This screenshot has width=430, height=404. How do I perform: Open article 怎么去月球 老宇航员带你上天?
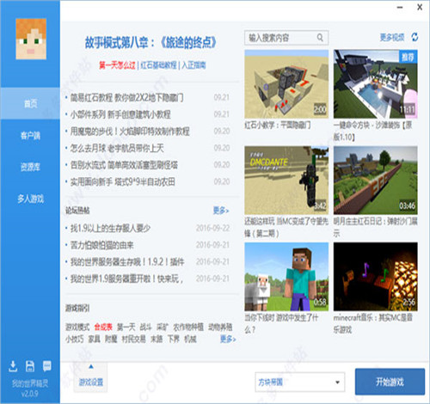click(117, 149)
